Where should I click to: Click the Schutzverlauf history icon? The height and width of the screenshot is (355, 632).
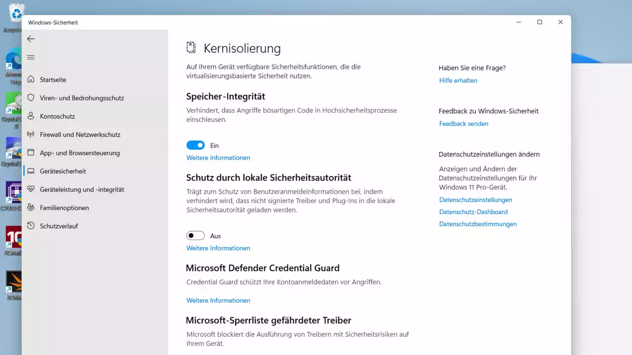point(31,226)
